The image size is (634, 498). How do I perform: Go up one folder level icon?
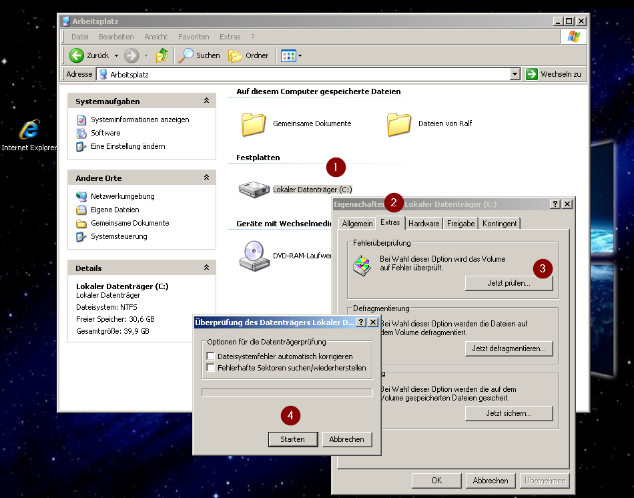pos(162,55)
